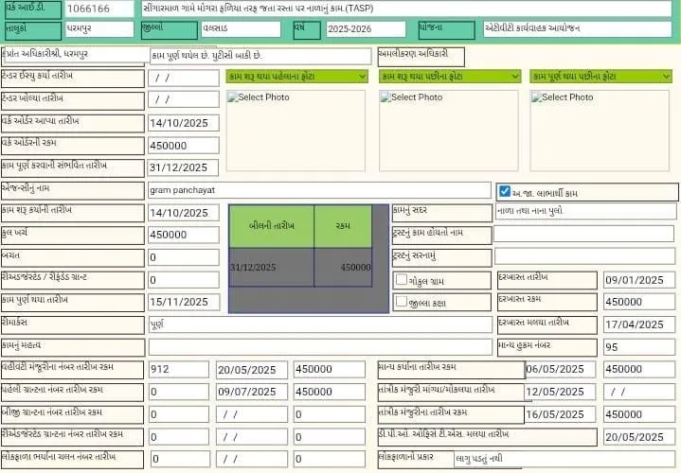Click the કામનું સદર field નાળા તથા નાના પુલો
The width and height of the screenshot is (681, 473).
click(x=585, y=211)
